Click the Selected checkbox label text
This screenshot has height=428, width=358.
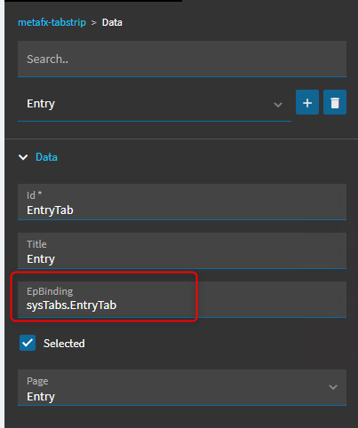[64, 344]
